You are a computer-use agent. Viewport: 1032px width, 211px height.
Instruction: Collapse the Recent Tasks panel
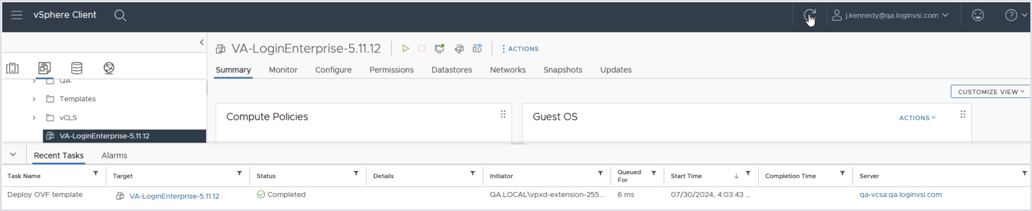13,155
